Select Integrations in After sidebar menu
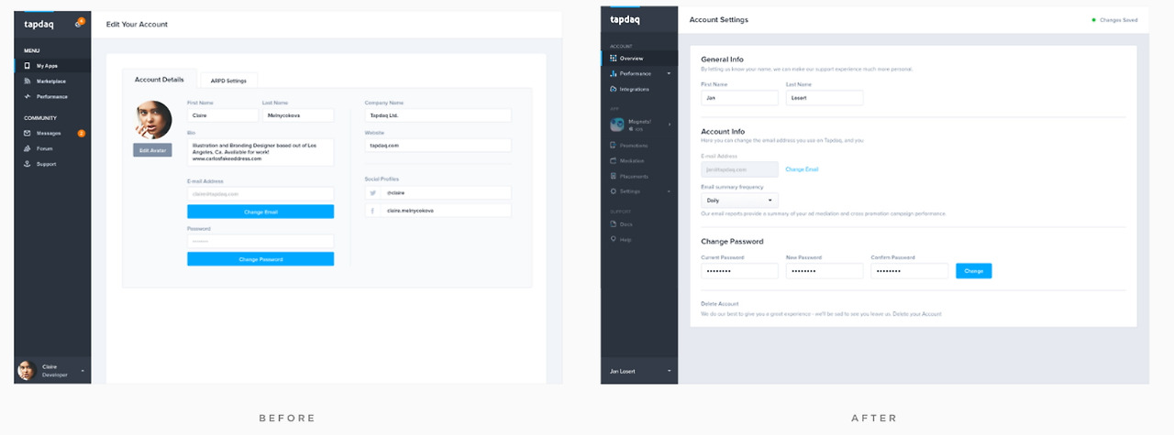Viewport: 1174px width, 435px height. (x=639, y=89)
